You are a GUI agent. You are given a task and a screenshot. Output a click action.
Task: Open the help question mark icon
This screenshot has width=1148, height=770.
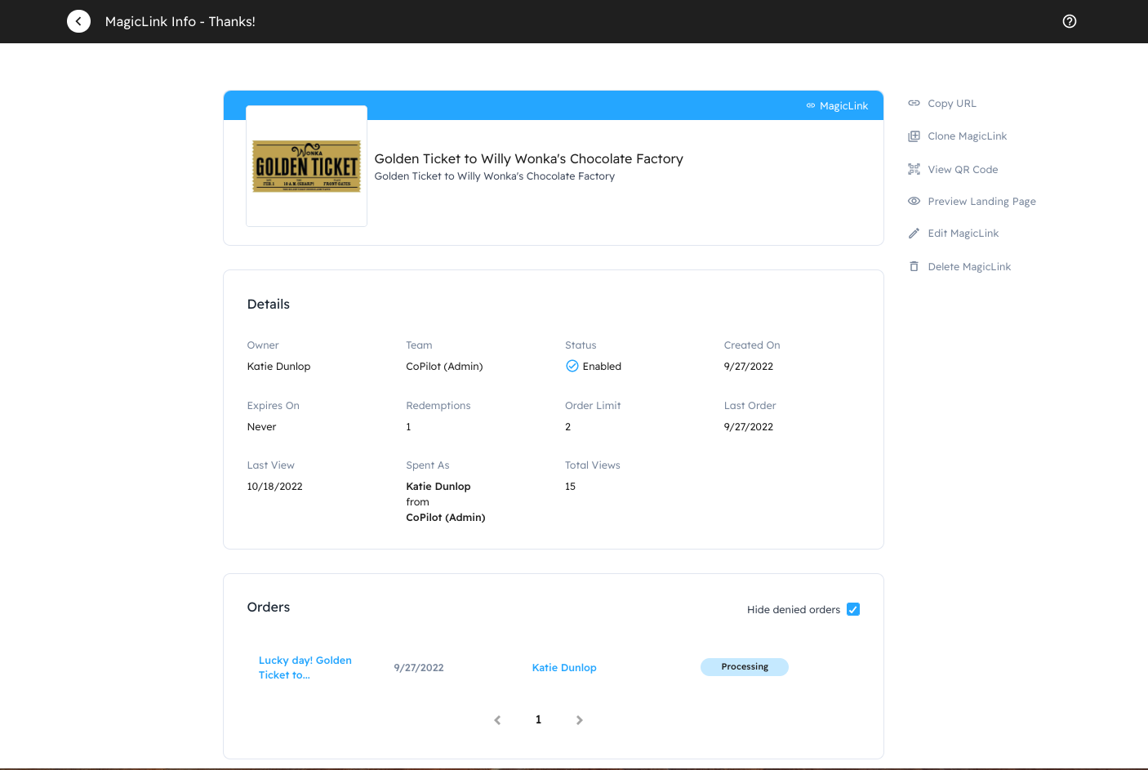[1070, 21]
